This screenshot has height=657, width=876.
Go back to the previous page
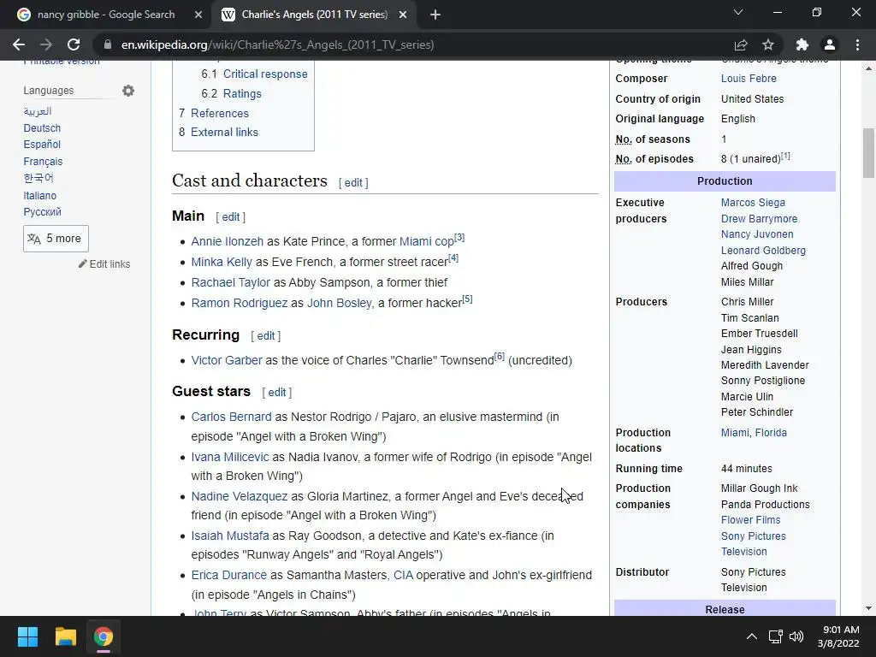pyautogui.click(x=19, y=44)
